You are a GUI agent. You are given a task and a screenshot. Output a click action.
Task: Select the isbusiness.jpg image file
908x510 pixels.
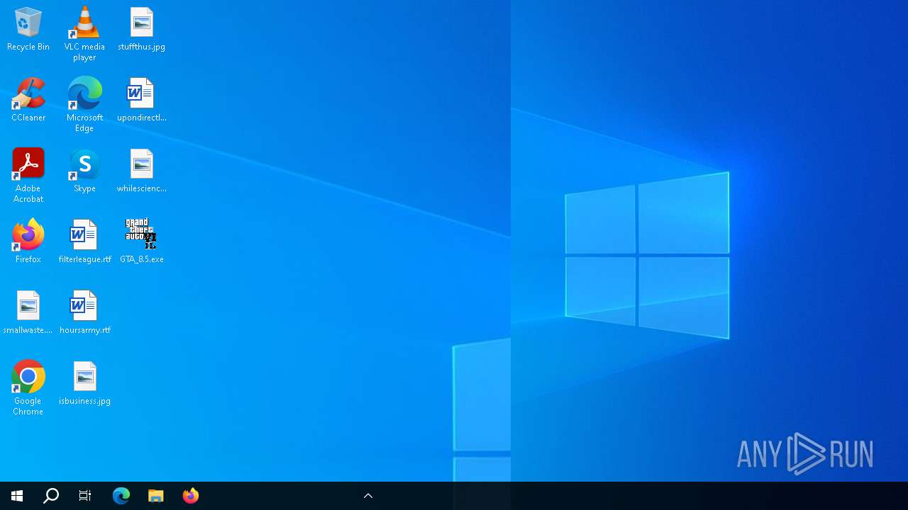[x=84, y=383]
